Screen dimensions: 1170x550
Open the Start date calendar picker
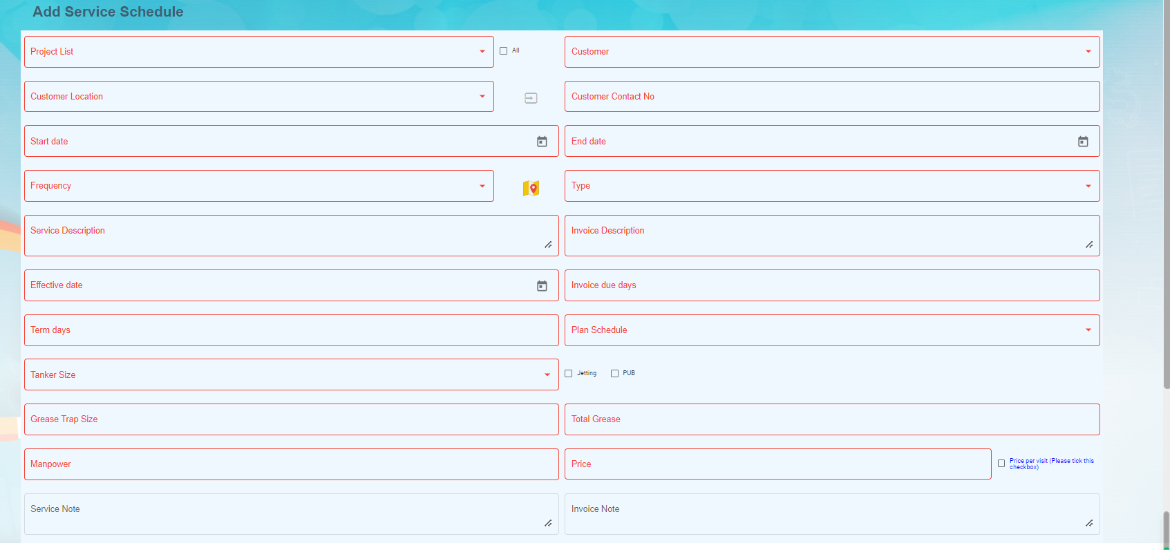click(542, 142)
